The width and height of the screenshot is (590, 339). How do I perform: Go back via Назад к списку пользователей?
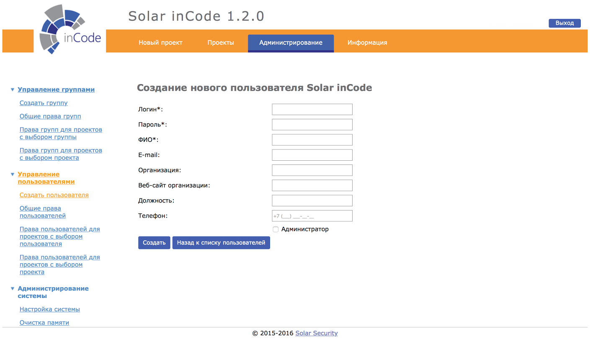click(x=221, y=243)
